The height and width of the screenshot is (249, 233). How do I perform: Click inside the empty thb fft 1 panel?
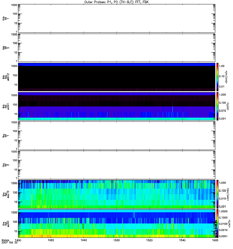(116, 18)
